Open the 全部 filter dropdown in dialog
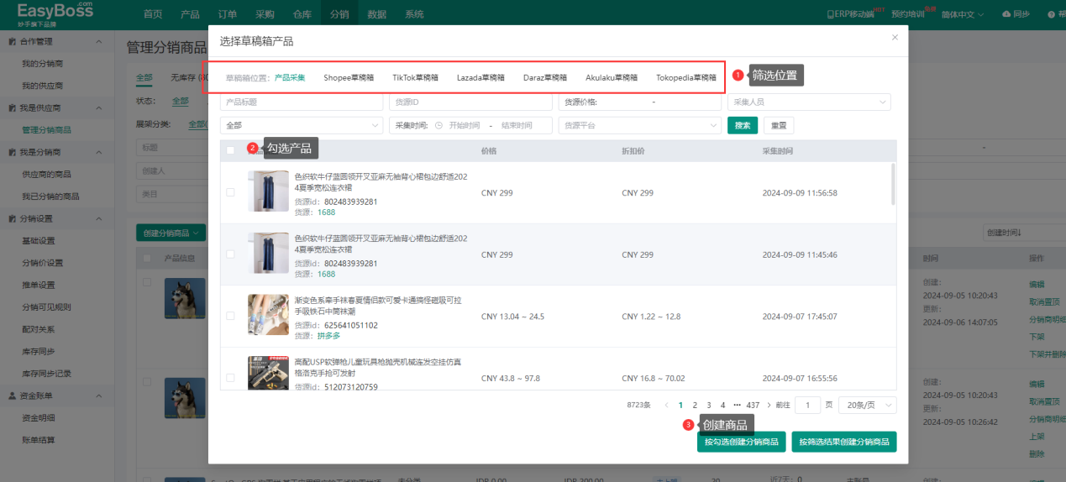 click(x=302, y=125)
